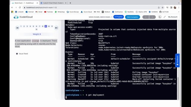Click the MOCK EXAMS, MOCK EXAM – 1 breadcrumb

(101, 17)
